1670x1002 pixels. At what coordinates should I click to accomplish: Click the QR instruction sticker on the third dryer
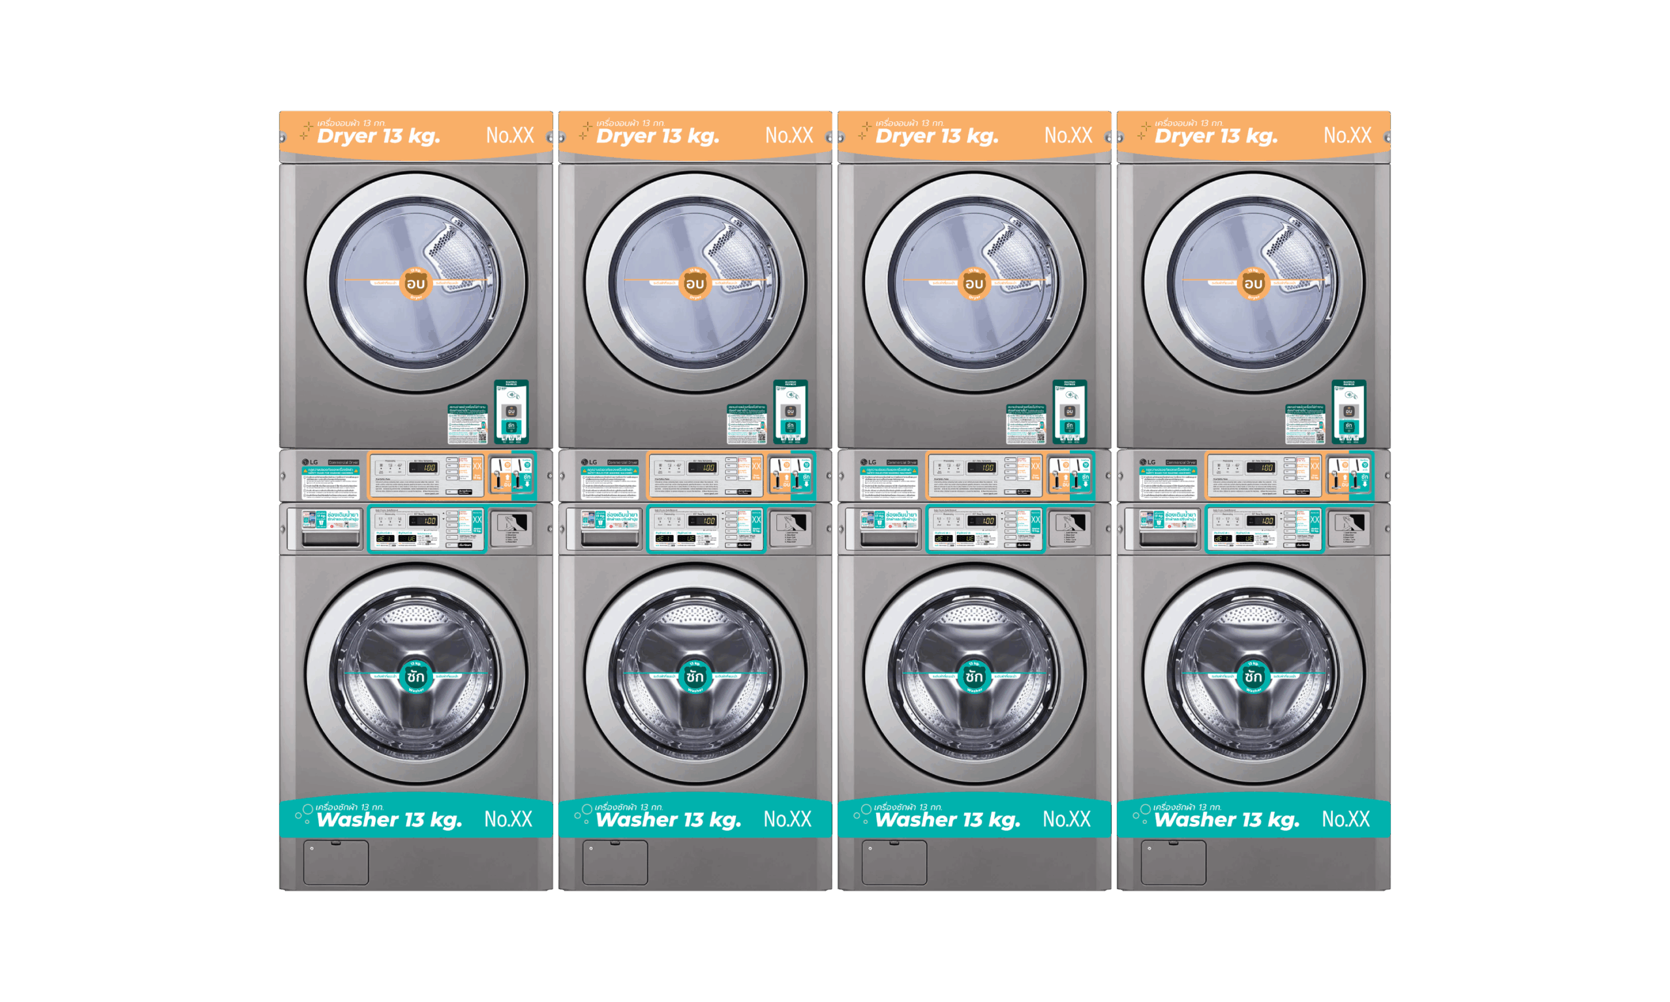click(x=1025, y=424)
